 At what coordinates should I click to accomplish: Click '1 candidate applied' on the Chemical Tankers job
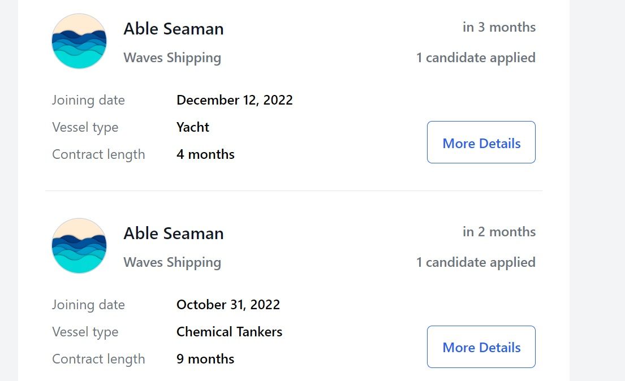coord(476,262)
